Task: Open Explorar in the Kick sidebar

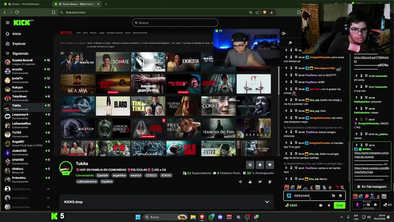Action: coord(19,44)
